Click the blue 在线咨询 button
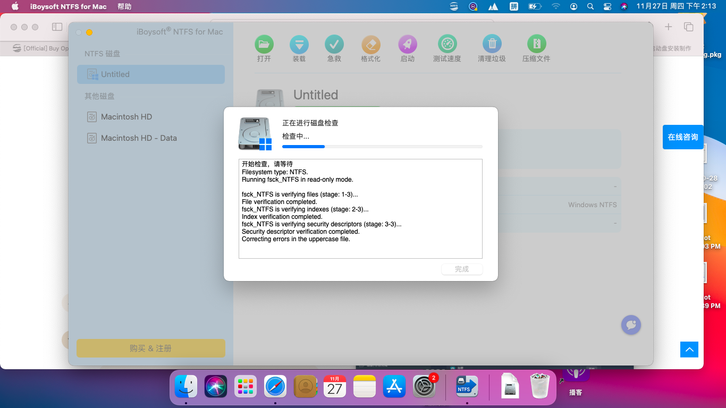Viewport: 726px width, 408px height. pyautogui.click(x=683, y=137)
